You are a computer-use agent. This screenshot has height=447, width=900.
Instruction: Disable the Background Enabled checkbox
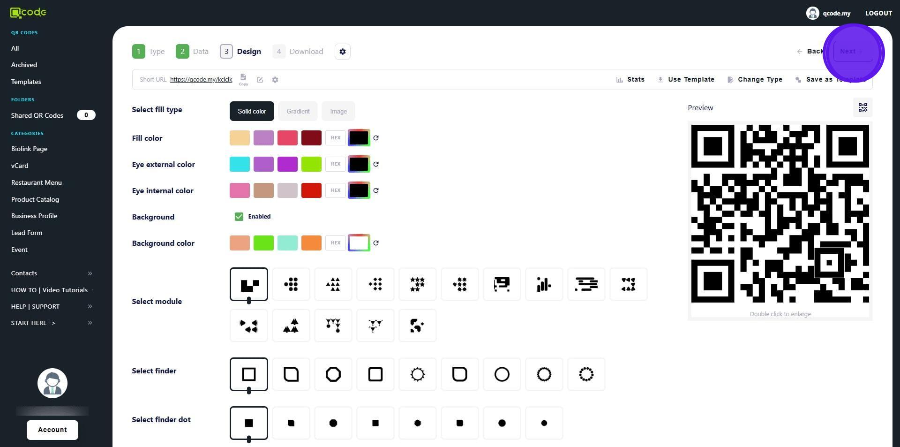point(239,217)
